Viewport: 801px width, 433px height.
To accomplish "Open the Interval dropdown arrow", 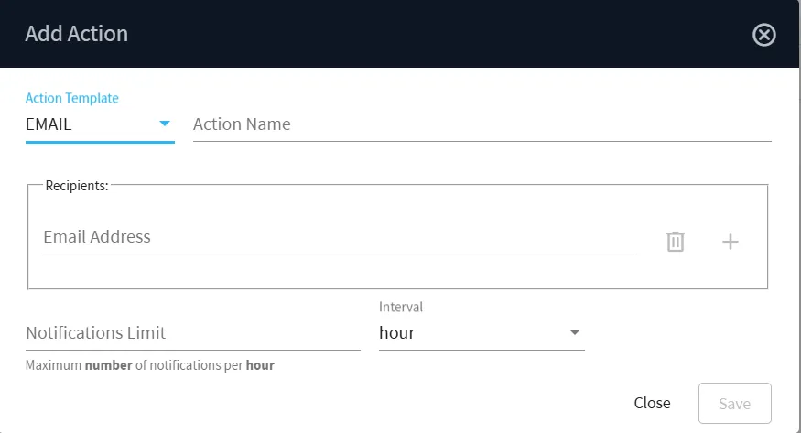I will point(575,332).
